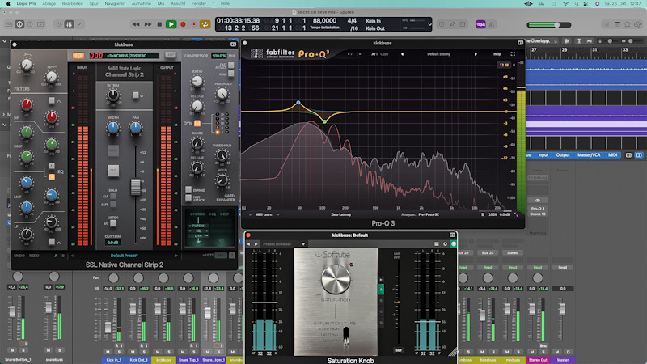Open the Fenster menu
Screen dimensions: 647x364
coord(198,3)
